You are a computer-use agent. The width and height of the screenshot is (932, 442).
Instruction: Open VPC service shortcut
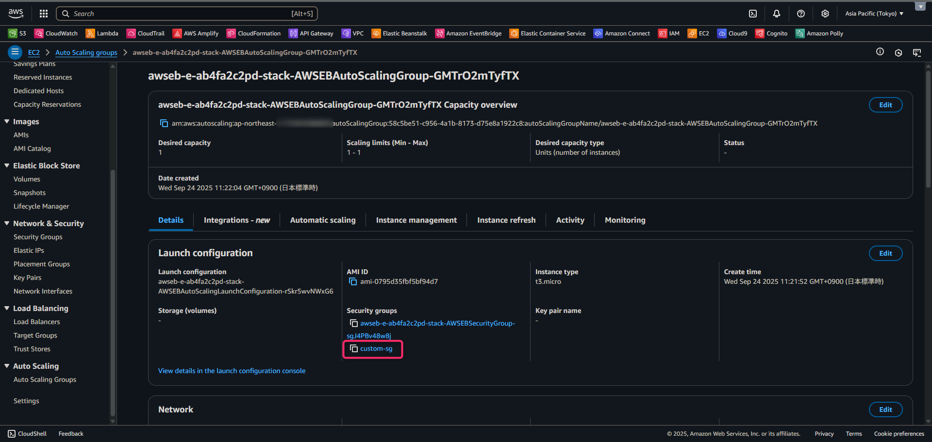(353, 33)
